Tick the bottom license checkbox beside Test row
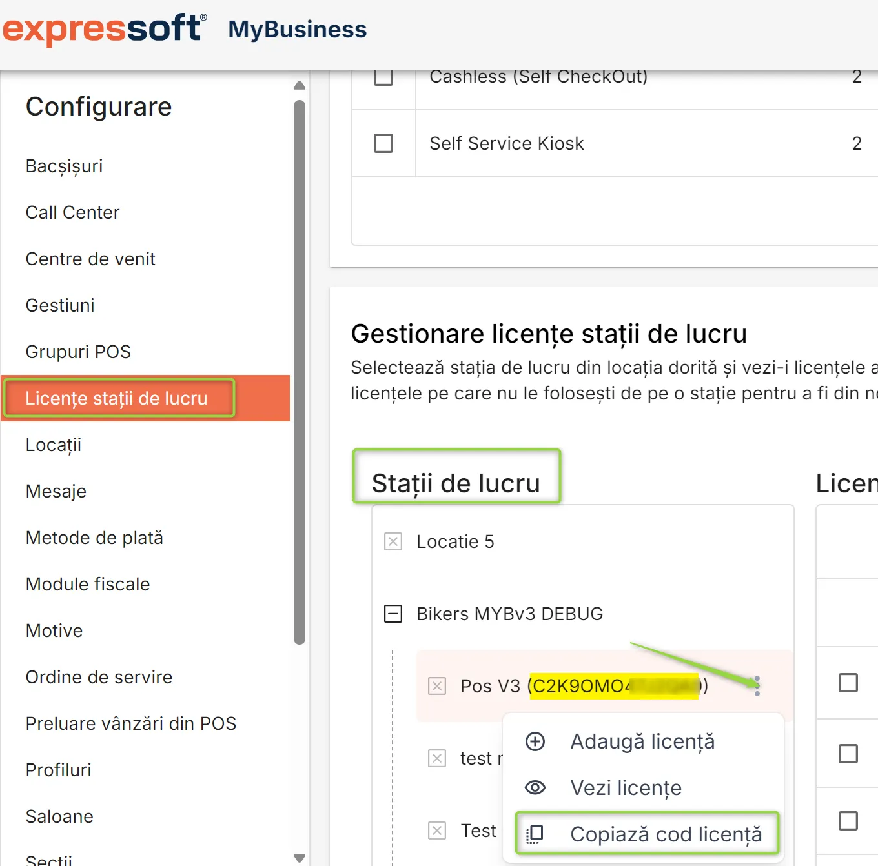The image size is (878, 866). coord(848,821)
